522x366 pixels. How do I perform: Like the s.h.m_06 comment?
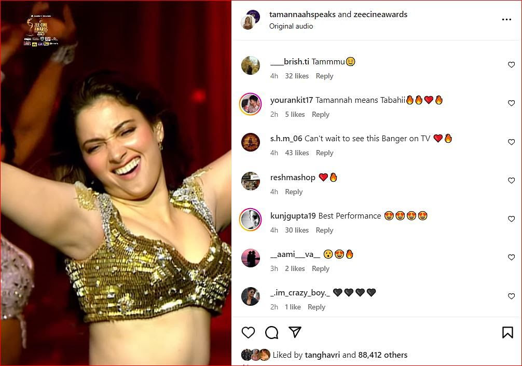[x=511, y=142]
